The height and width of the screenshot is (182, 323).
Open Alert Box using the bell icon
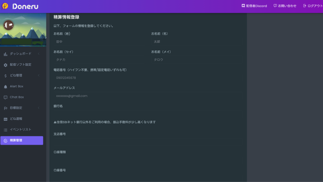coord(5,86)
